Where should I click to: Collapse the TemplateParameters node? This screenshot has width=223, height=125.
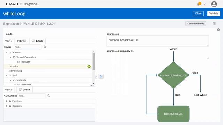point(11,57)
